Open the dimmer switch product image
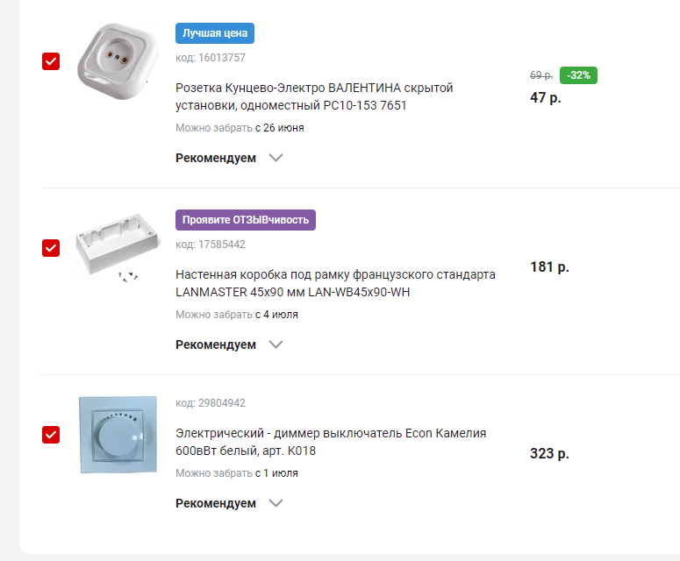The height and width of the screenshot is (561, 680). click(118, 435)
